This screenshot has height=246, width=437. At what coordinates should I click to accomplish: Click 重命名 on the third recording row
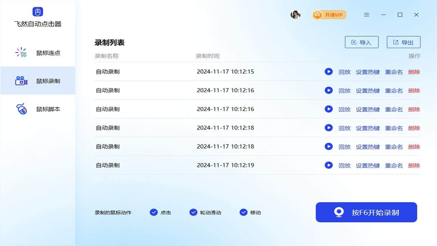click(394, 109)
